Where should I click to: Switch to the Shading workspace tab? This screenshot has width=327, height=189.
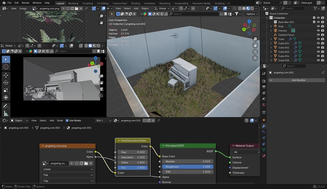click(135, 3)
